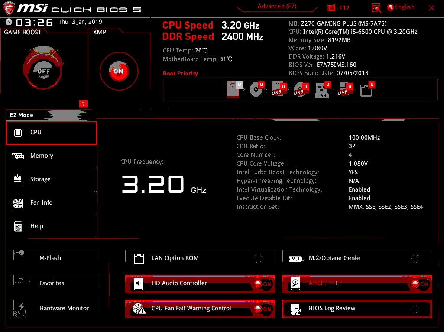Click the CPU chip icon in sidebar
444x332 pixels.
[18, 133]
